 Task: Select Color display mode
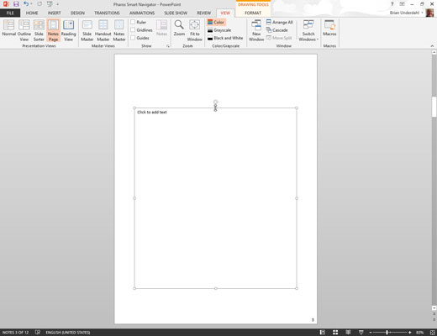tap(216, 22)
